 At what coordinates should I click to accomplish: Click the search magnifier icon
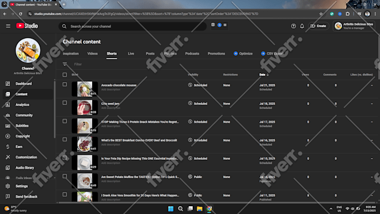tap(64, 26)
